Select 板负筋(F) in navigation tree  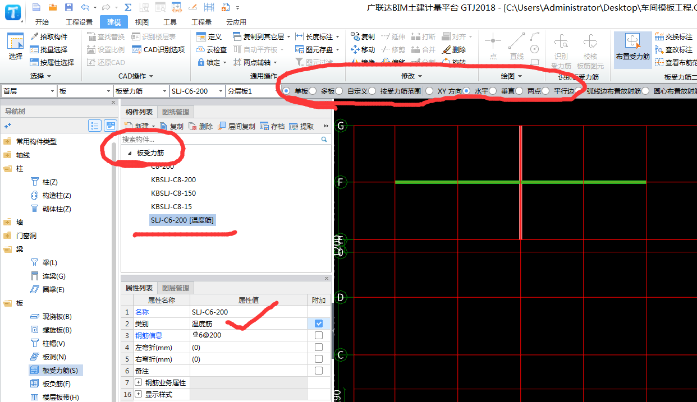click(x=51, y=383)
